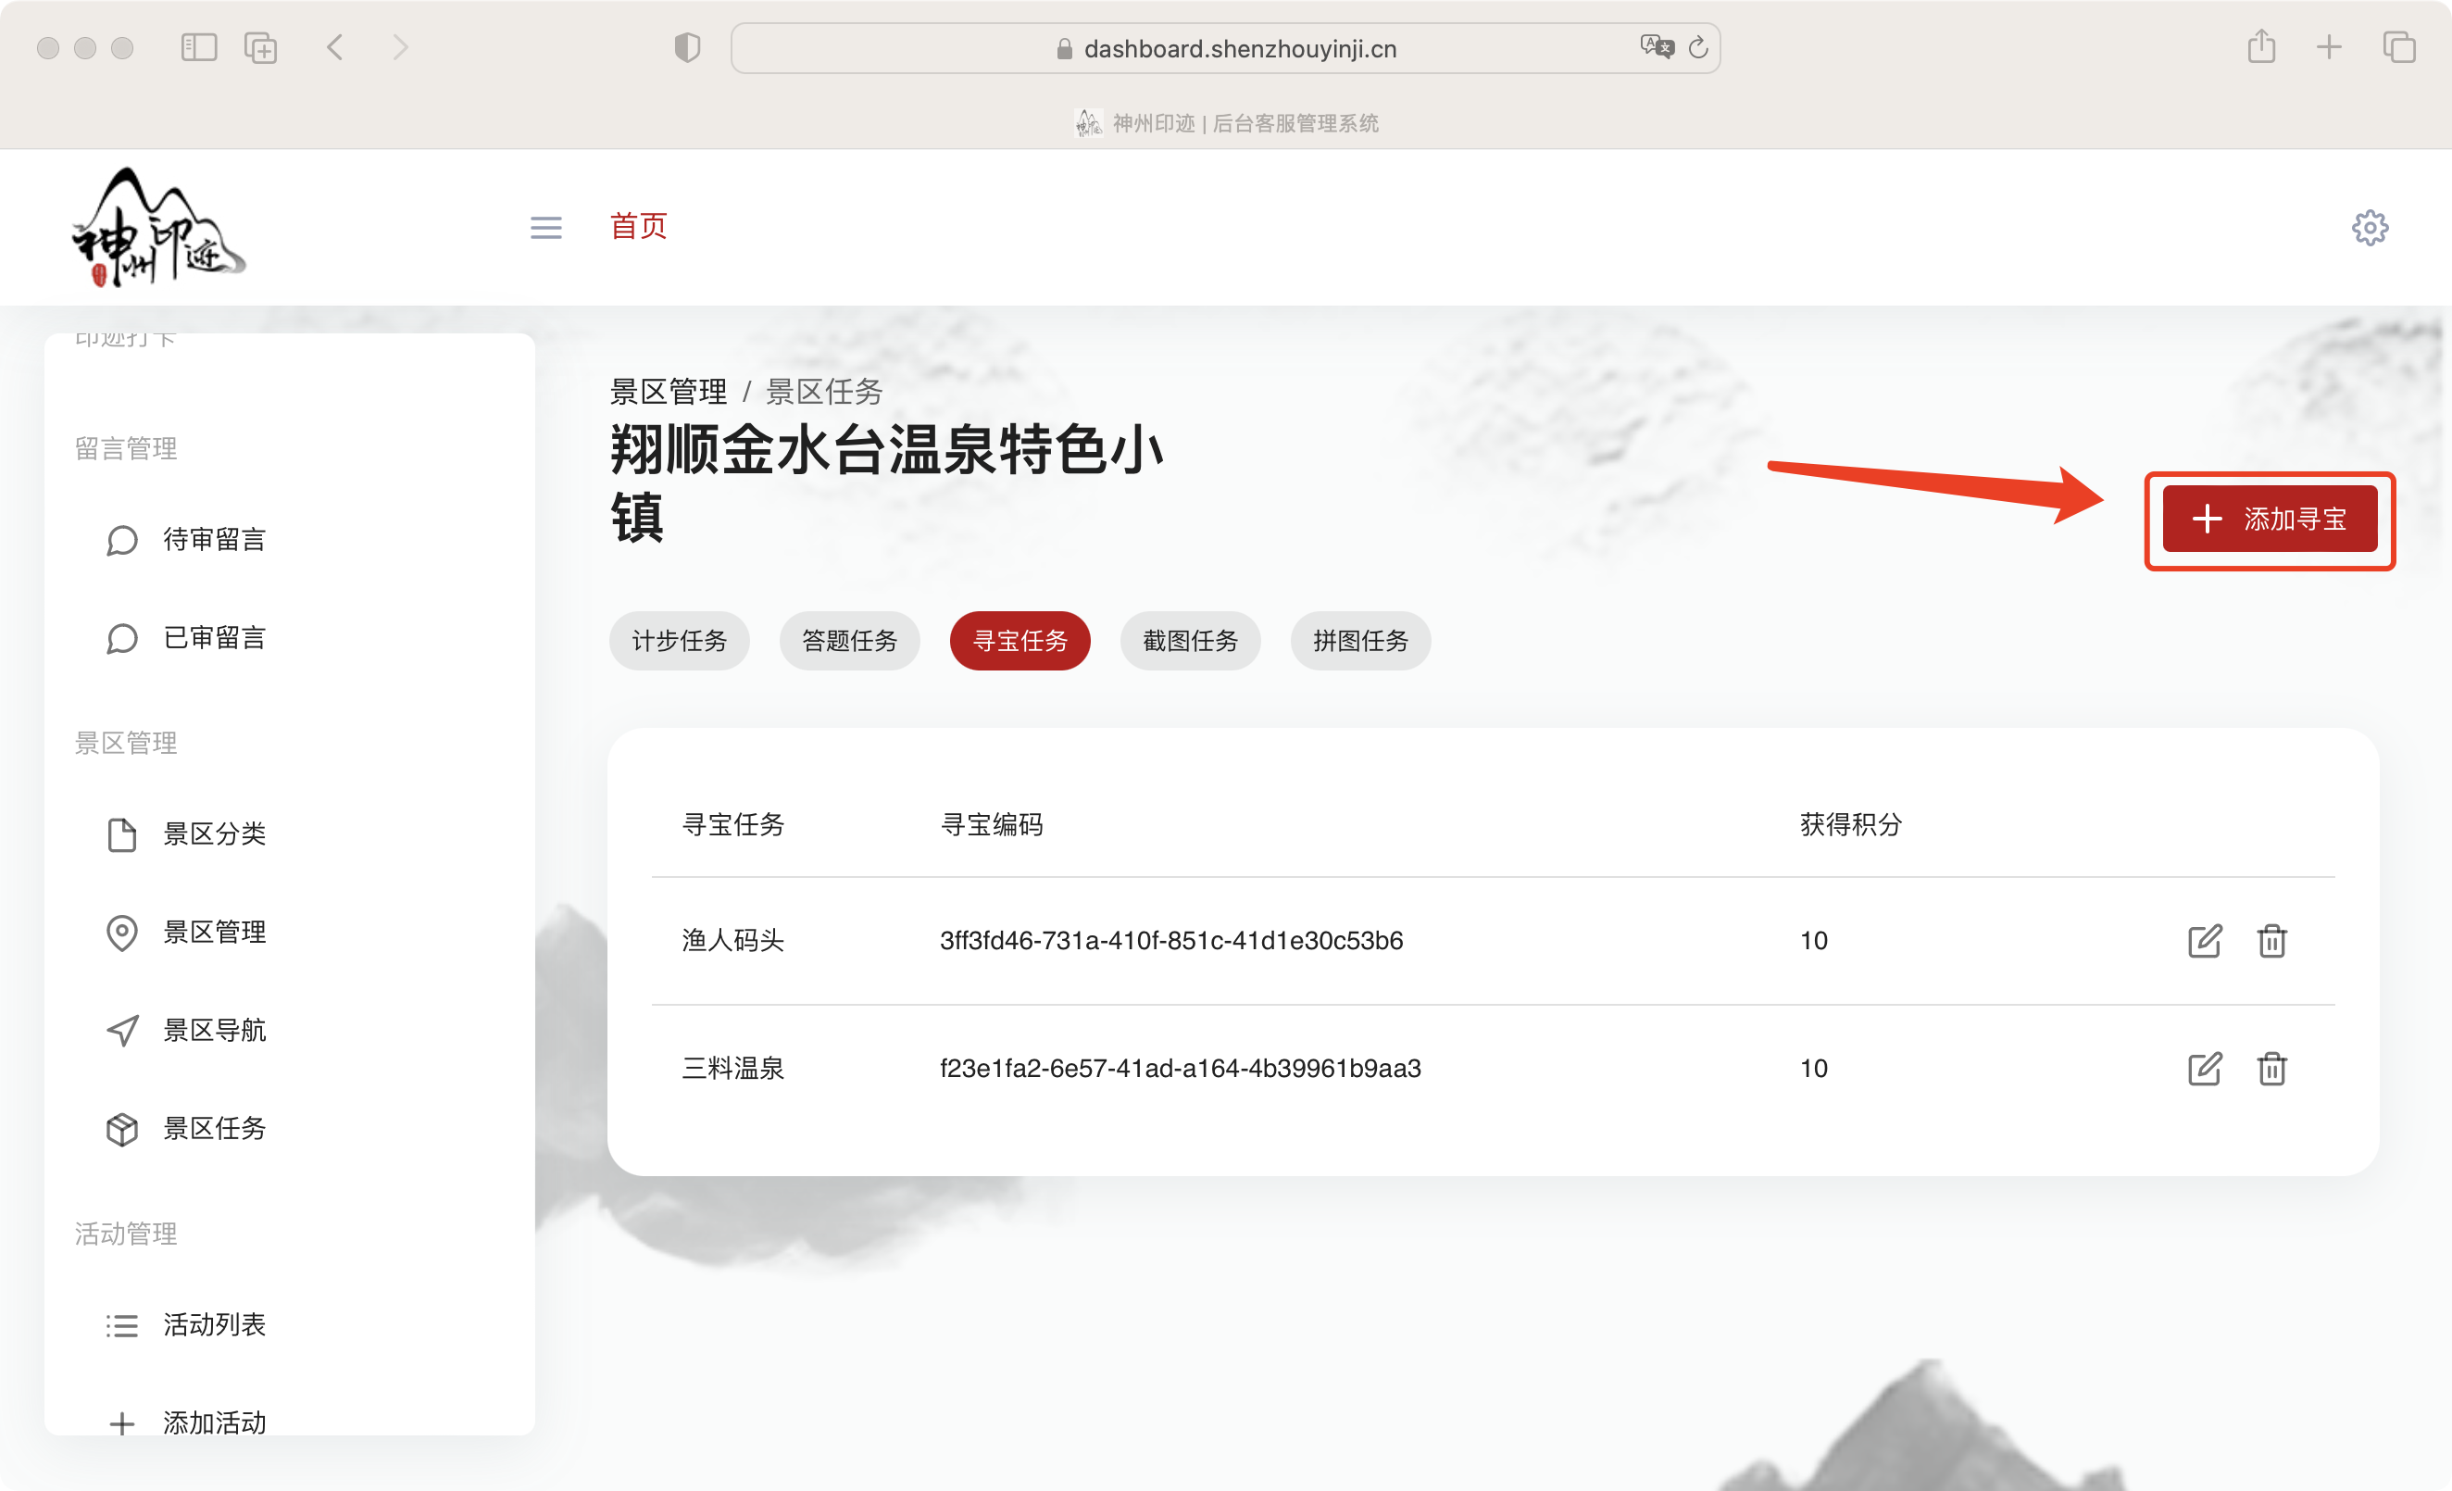Open the sidebar hamburger menu icon
Image resolution: width=2452 pixels, height=1491 pixels.
tap(545, 227)
